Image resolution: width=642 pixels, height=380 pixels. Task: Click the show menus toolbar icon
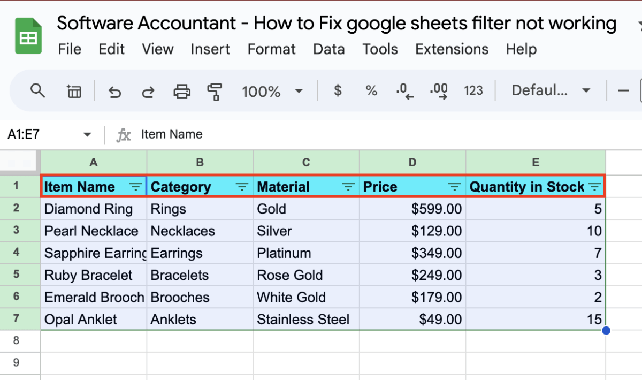pos(73,92)
